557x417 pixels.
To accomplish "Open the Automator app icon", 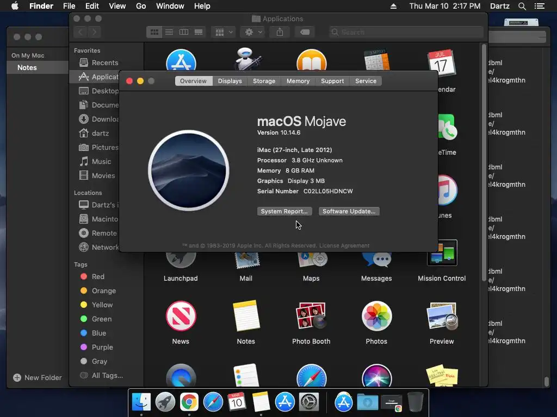I will 247,60.
